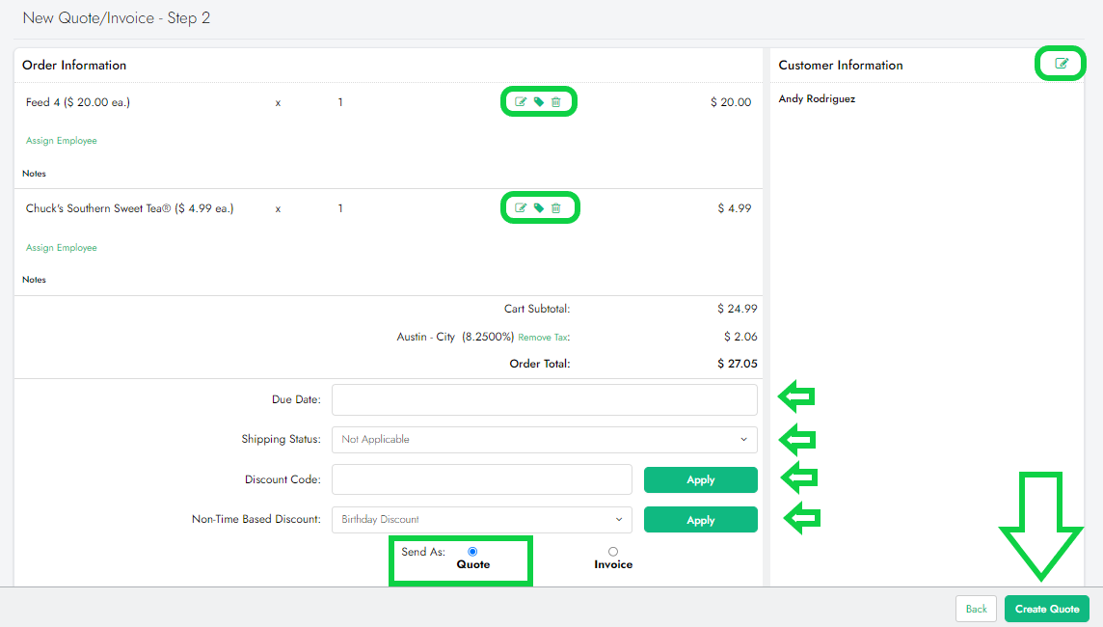Choose Invoice as send option

click(x=613, y=552)
